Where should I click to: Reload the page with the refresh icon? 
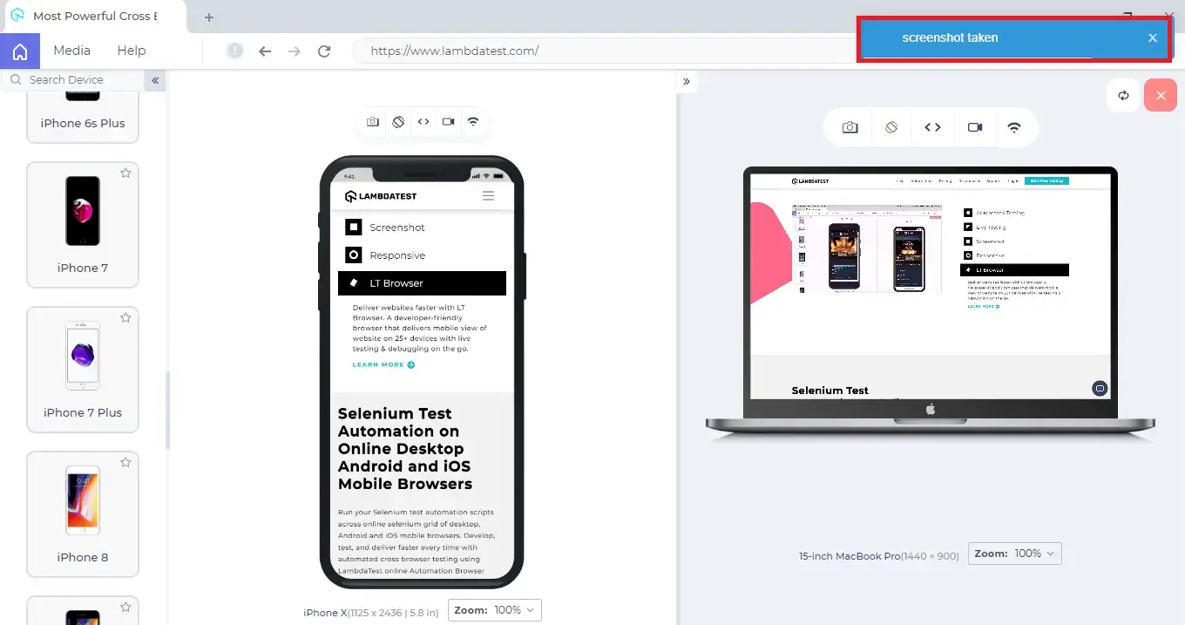[x=324, y=51]
